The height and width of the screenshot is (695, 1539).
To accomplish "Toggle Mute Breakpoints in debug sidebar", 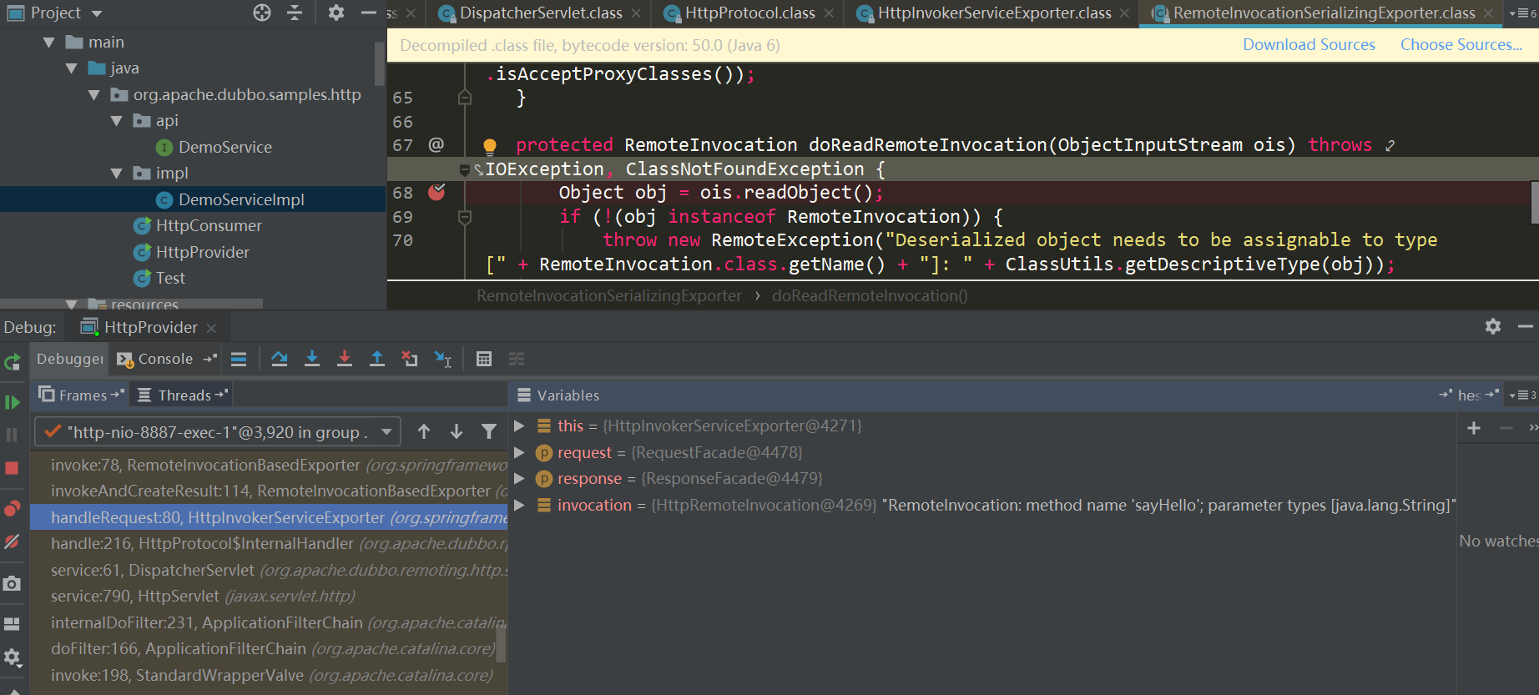I will [x=12, y=541].
